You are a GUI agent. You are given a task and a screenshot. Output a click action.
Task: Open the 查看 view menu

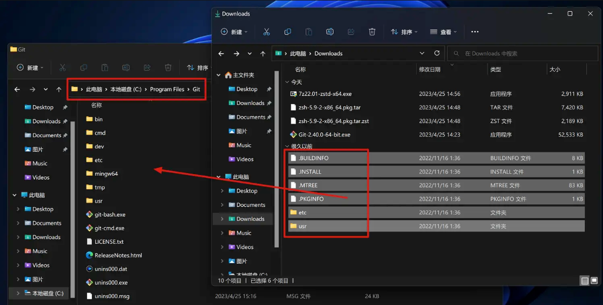(443, 32)
